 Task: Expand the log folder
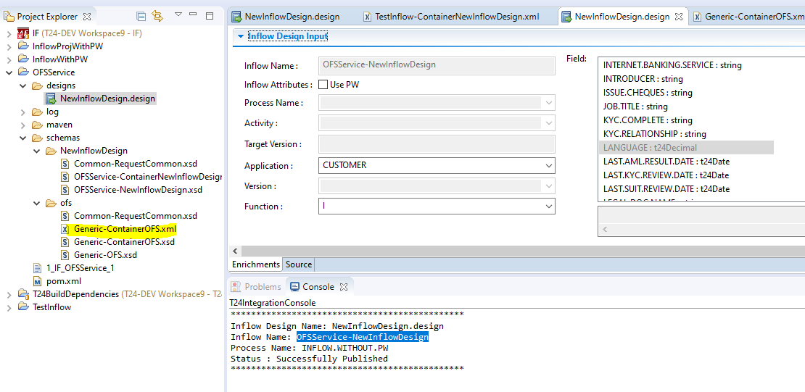click(24, 112)
